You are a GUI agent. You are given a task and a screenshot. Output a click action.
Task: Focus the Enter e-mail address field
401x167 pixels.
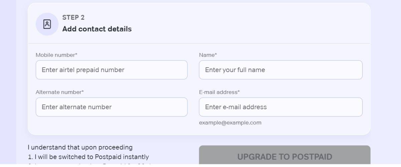click(280, 107)
